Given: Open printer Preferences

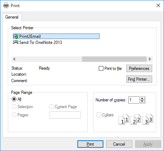Looking at the screenshot, I should coord(139,69).
